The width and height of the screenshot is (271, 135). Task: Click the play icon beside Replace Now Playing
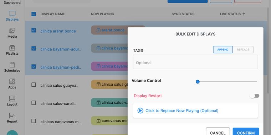(140, 110)
